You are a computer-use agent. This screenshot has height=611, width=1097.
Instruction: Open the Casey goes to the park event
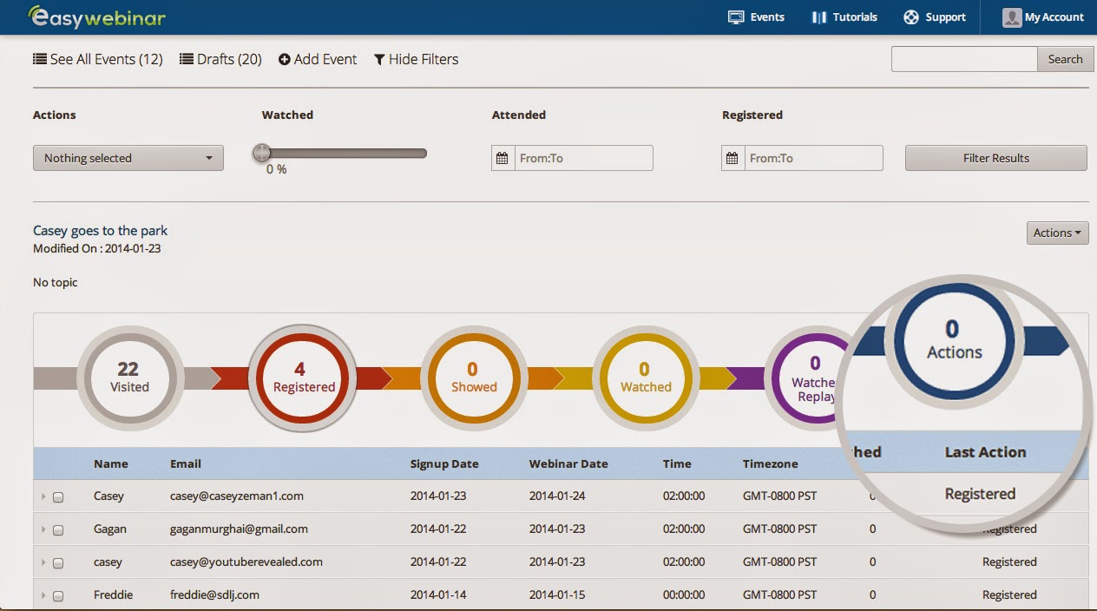click(100, 231)
